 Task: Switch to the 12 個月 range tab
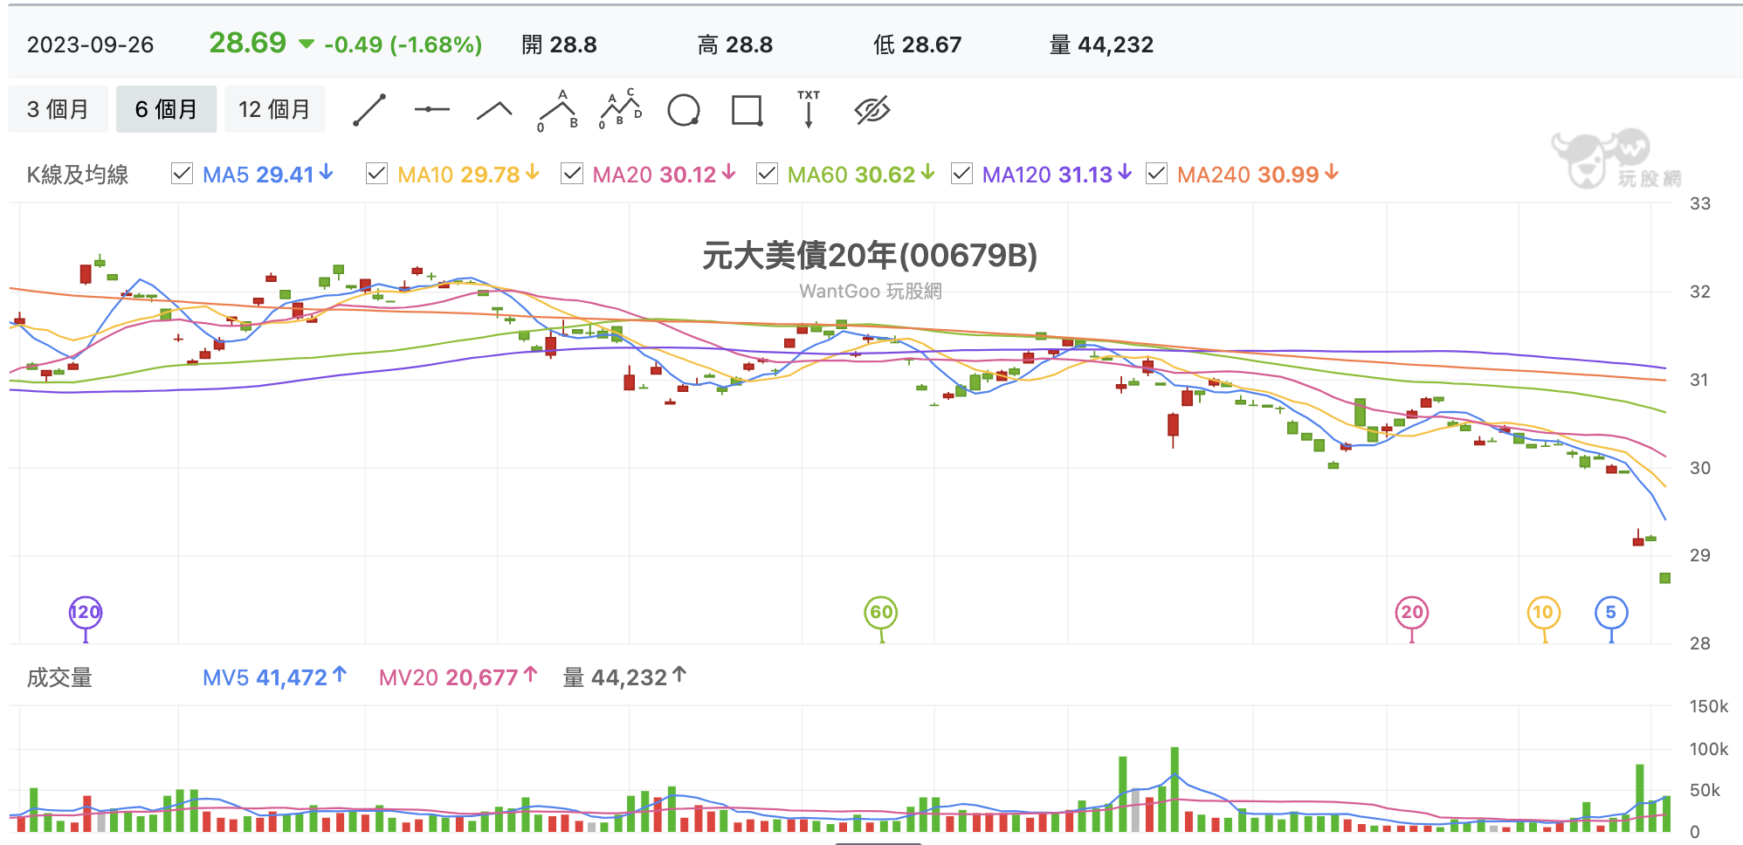pyautogui.click(x=275, y=109)
